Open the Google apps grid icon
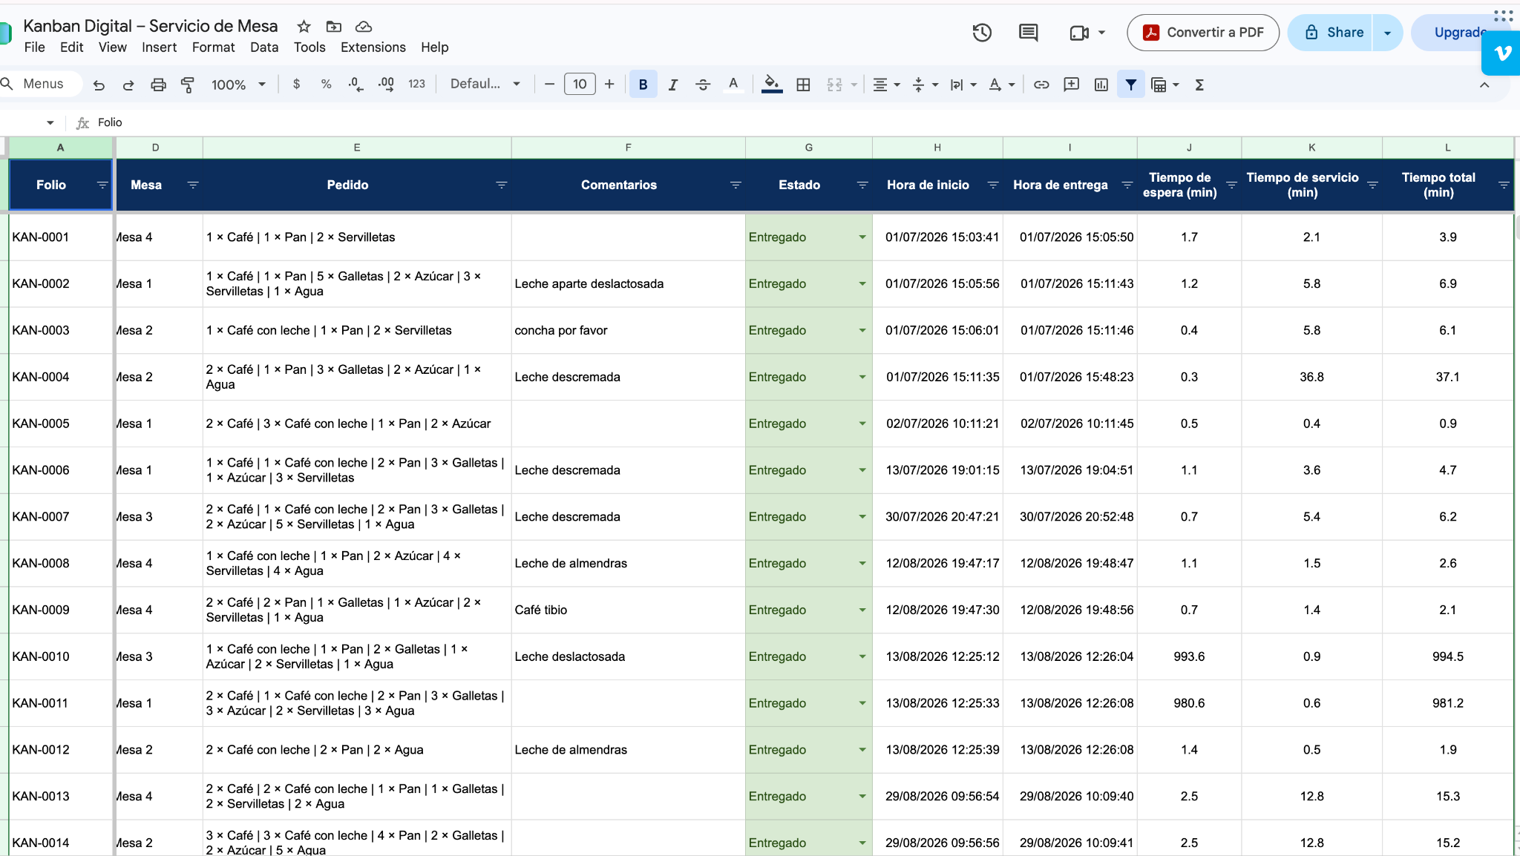1520x856 pixels. 1504,16
